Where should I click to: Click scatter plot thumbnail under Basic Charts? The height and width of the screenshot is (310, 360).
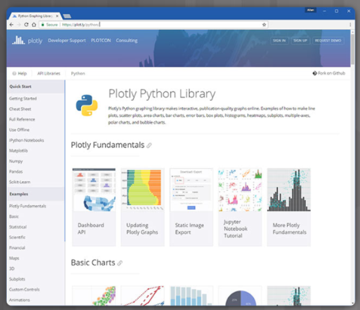pos(94,296)
